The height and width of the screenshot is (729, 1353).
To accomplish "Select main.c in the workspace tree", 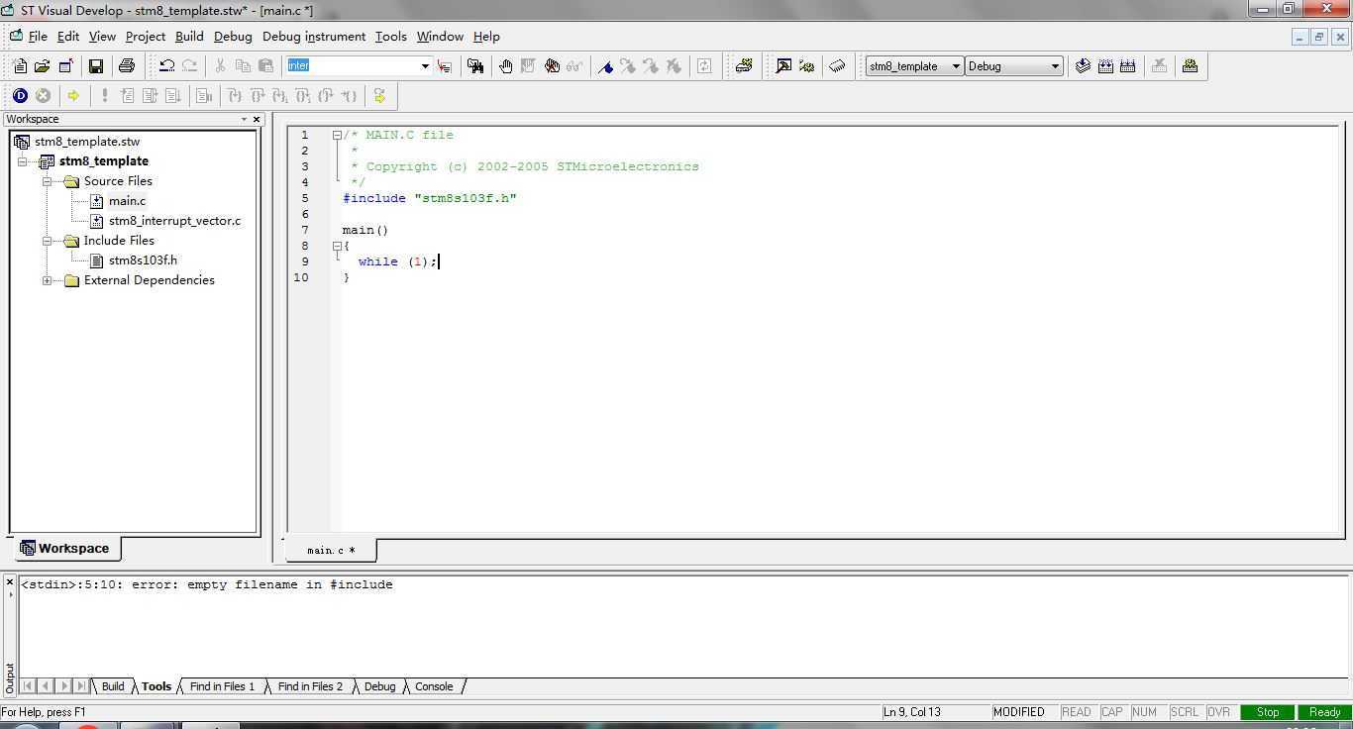I will [127, 201].
